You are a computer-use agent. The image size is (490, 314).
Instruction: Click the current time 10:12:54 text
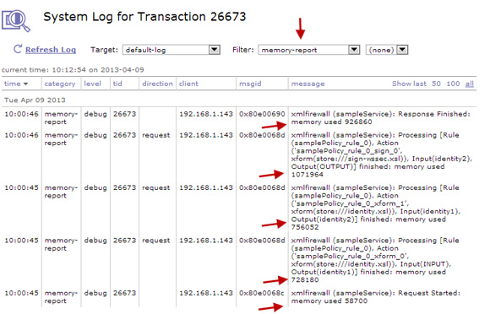click(73, 70)
